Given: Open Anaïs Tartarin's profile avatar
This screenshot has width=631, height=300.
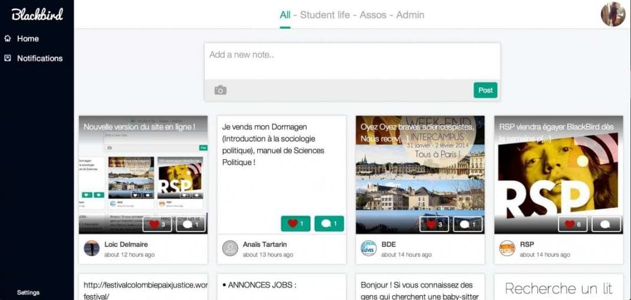Looking at the screenshot, I should (230, 249).
